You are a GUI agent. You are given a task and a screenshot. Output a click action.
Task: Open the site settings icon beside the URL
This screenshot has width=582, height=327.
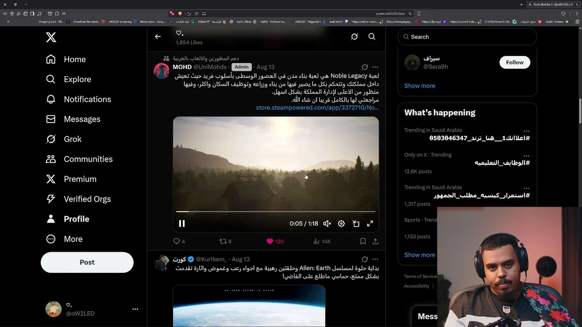[x=410, y=14]
